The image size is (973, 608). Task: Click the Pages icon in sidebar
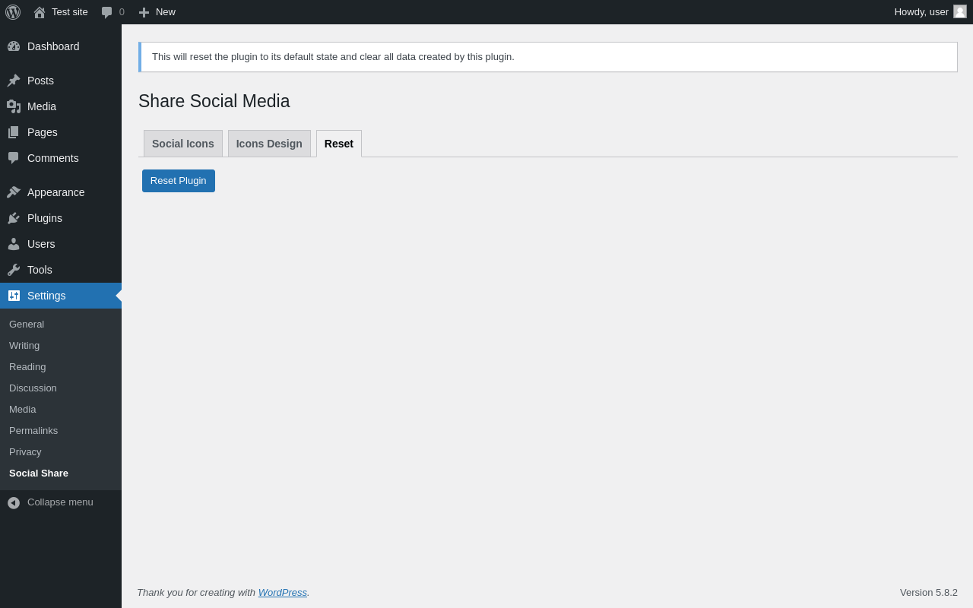[14, 132]
